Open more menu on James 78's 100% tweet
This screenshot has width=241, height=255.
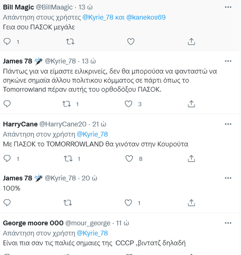[228, 178]
